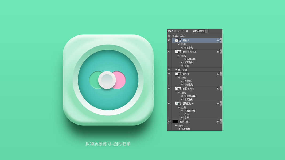The image size is (285, 160).
Task: Expand the 小圆 group triangle
Action: coord(176,70)
